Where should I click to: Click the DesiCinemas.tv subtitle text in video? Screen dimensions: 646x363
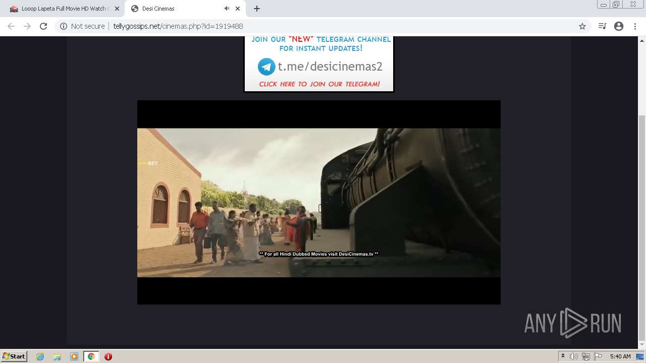(x=318, y=254)
